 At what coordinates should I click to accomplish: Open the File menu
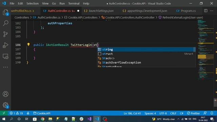12,3
